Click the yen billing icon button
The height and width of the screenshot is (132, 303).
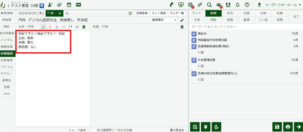(x=206, y=127)
